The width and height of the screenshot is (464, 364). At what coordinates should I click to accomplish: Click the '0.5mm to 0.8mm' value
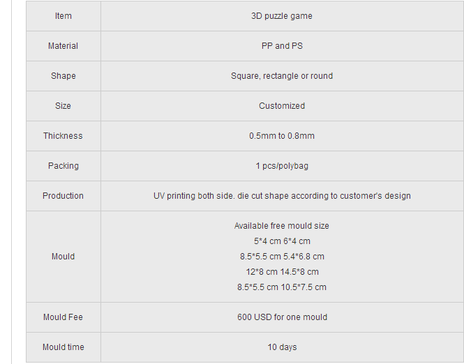pyautogui.click(x=282, y=136)
